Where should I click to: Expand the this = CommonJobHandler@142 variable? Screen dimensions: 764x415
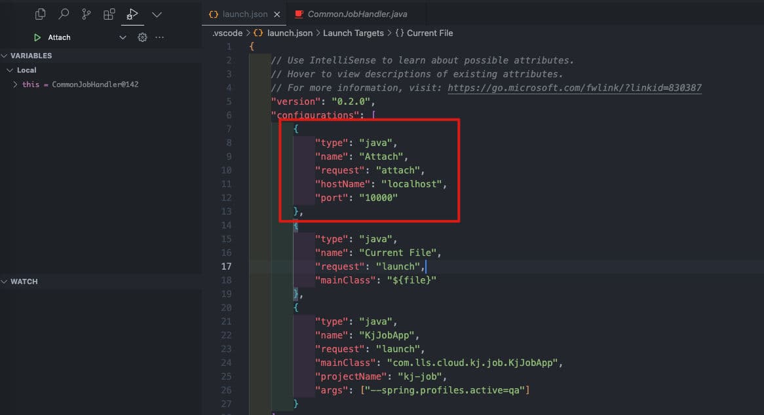[15, 84]
